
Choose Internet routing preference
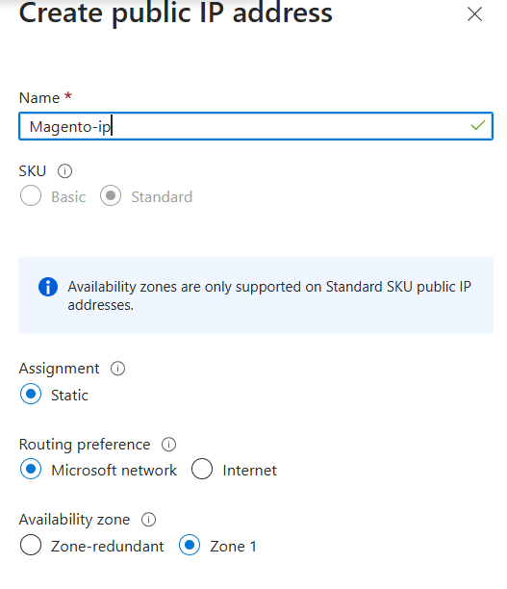[x=202, y=469]
